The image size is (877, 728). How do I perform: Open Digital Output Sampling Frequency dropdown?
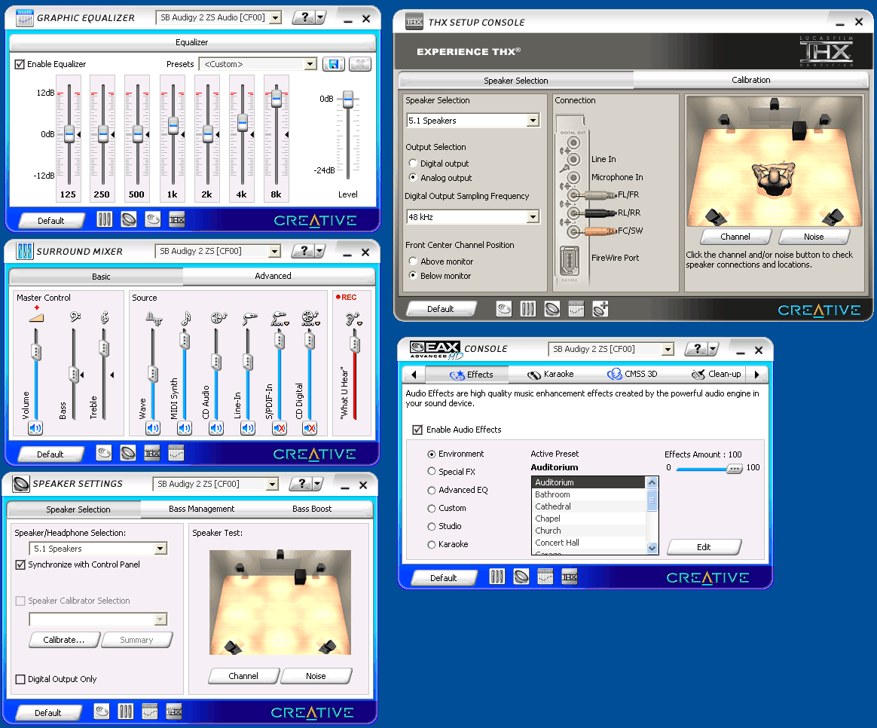click(x=533, y=216)
